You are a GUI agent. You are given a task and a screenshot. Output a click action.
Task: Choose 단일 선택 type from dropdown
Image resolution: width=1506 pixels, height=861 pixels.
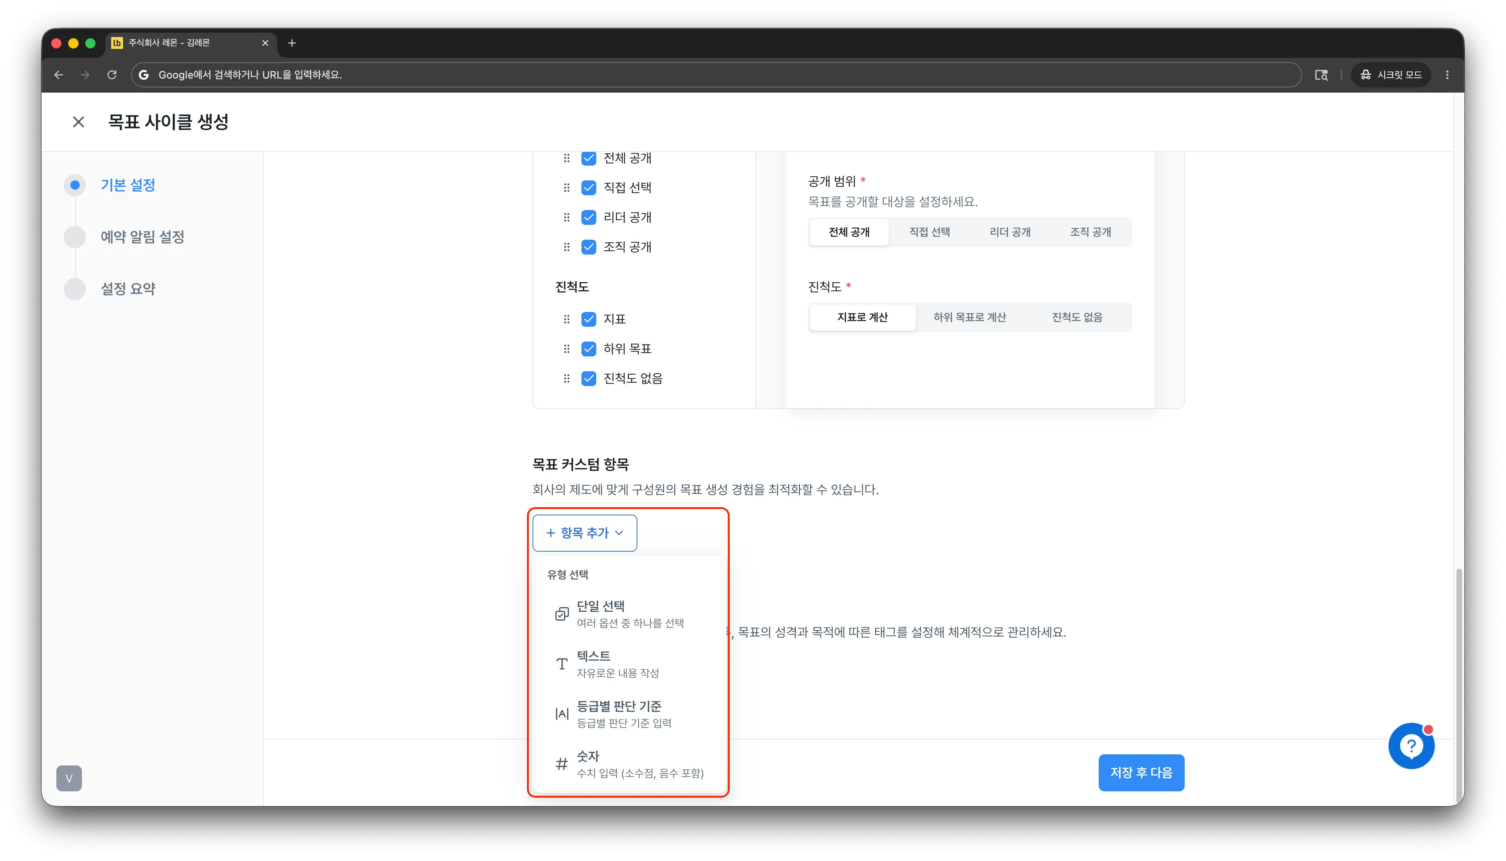click(x=629, y=614)
